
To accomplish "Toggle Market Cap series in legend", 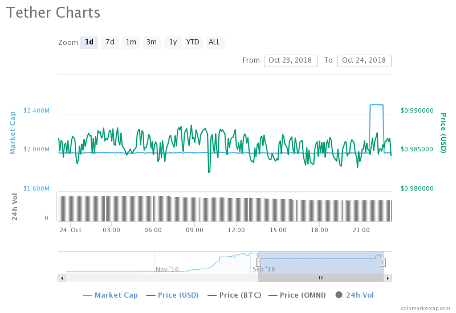I will click(110, 295).
